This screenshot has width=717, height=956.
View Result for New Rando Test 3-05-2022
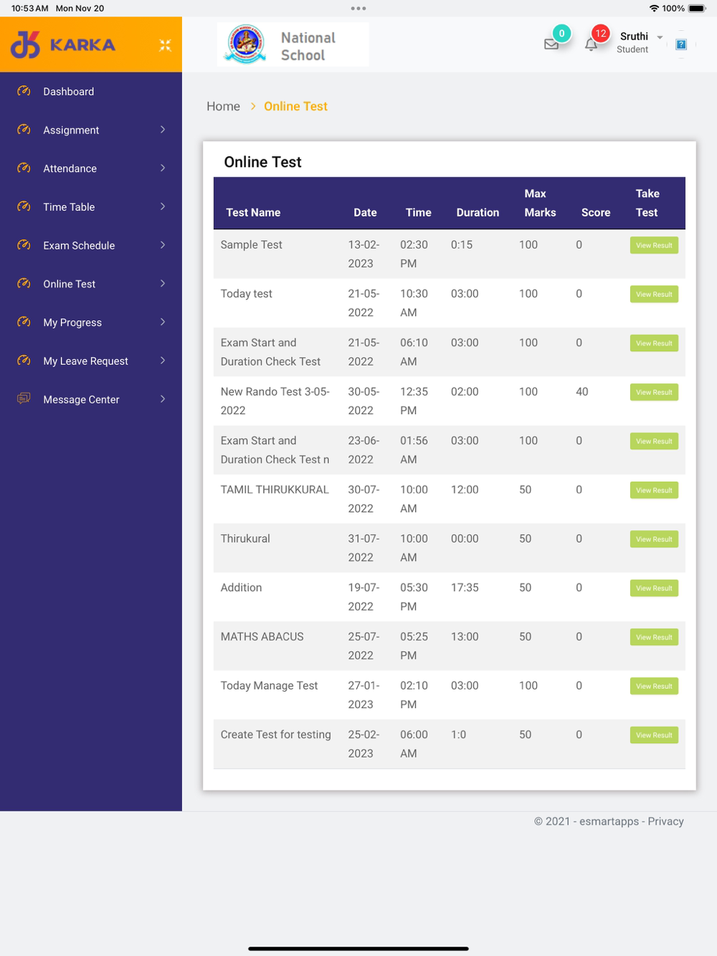654,392
